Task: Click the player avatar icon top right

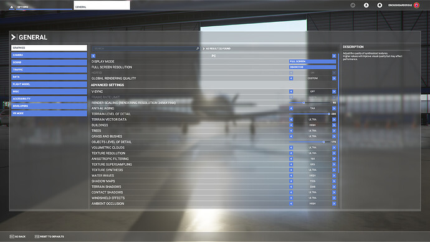Action: pyautogui.click(x=416, y=5)
